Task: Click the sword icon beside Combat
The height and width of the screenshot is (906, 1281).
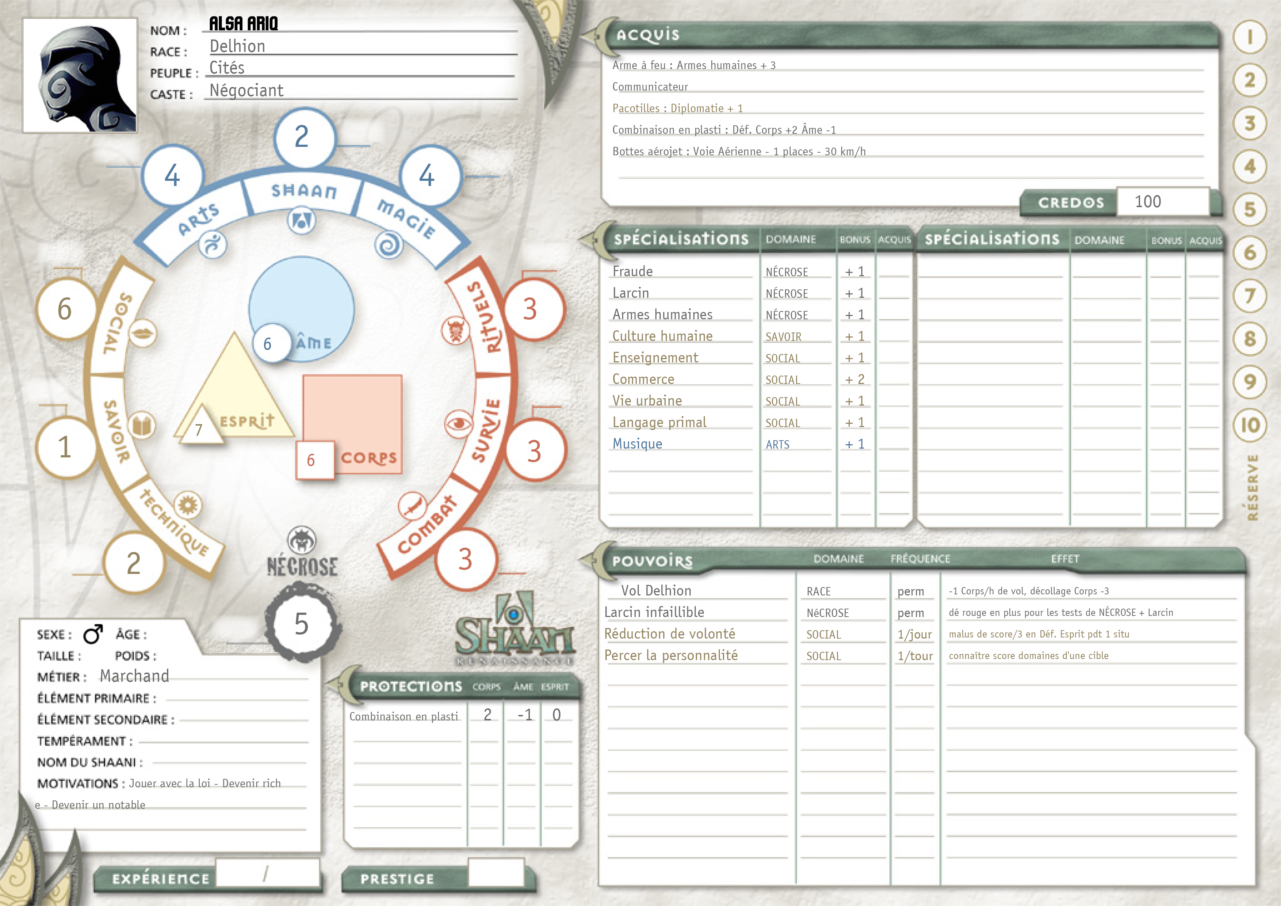Action: (412, 506)
